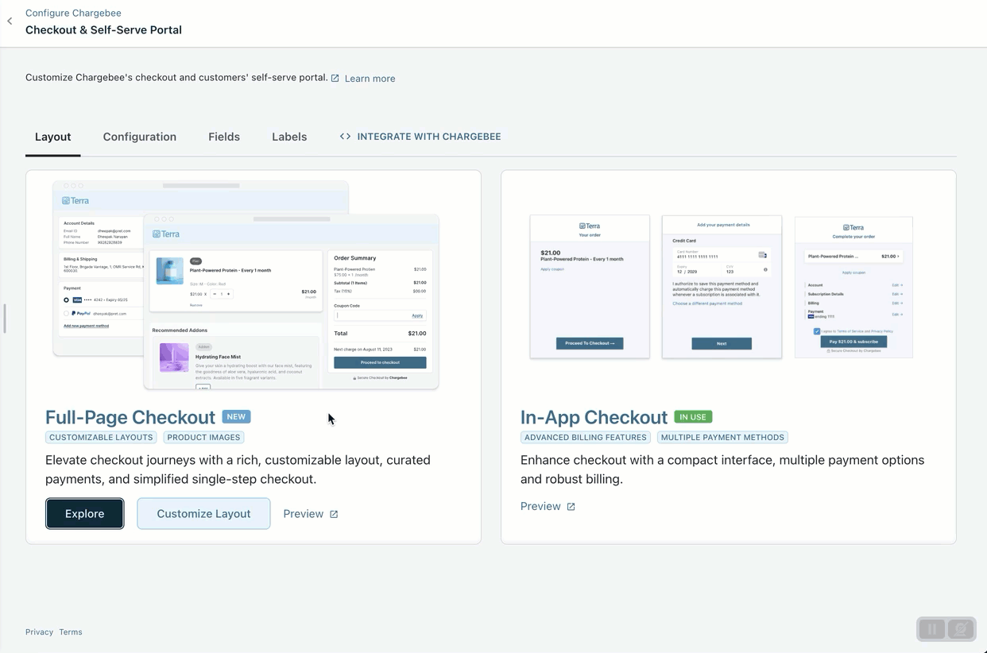Click the In-App Checkout heading

[594, 417]
